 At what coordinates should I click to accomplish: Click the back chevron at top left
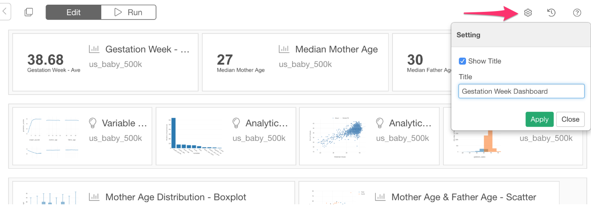click(x=5, y=11)
